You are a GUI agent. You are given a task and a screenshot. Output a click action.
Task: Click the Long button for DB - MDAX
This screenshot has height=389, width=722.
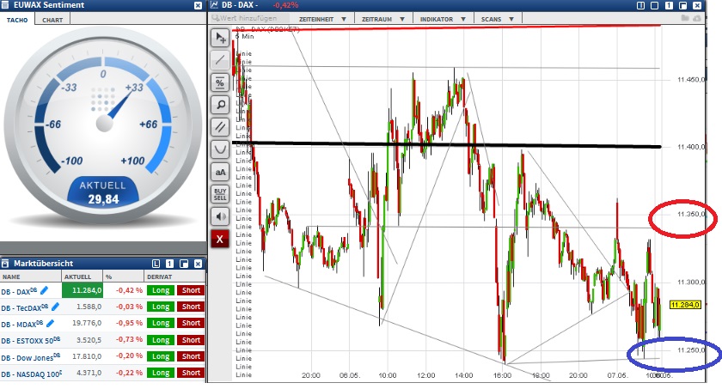coord(161,323)
